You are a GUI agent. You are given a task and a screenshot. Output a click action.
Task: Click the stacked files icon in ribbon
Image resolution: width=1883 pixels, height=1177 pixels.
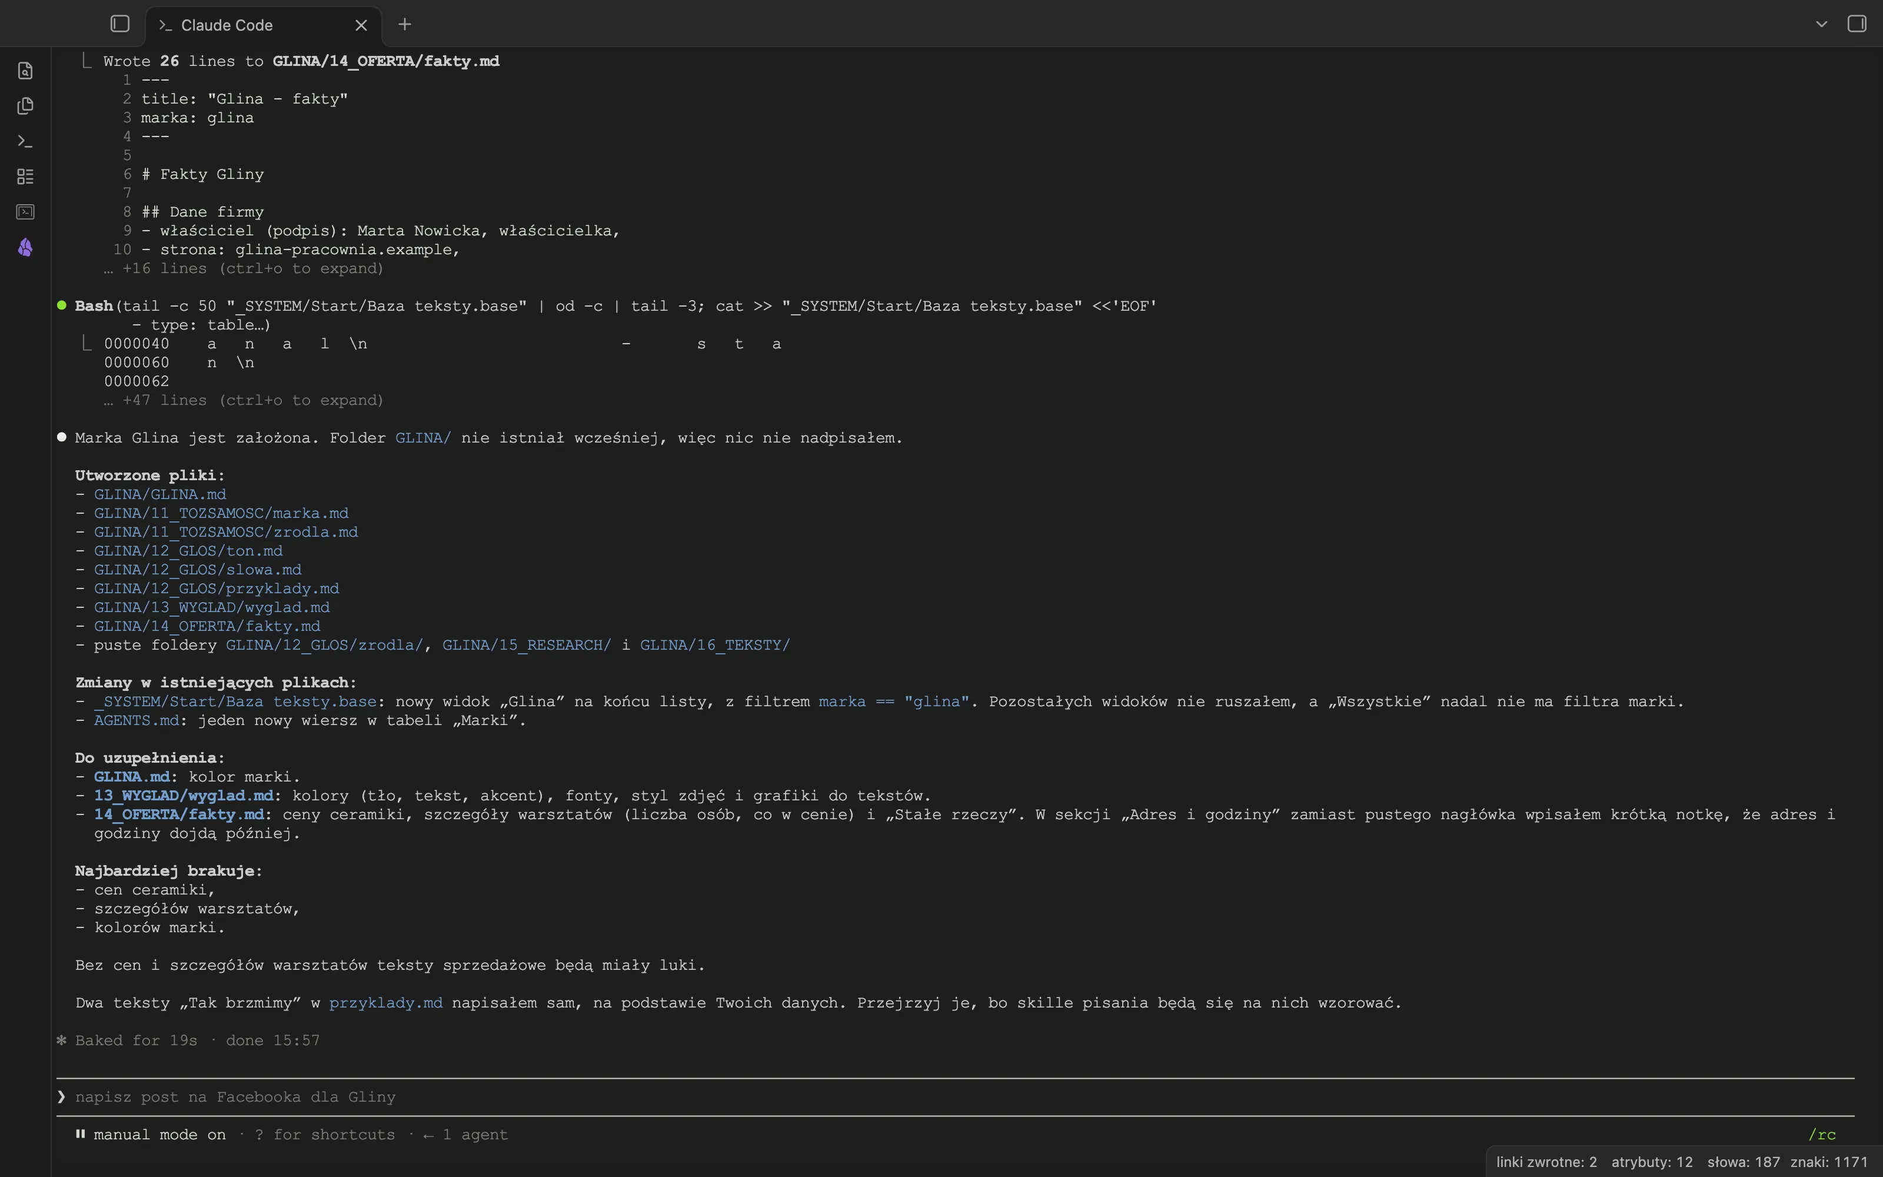25,106
